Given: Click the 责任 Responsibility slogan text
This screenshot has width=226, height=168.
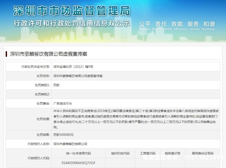Looking at the screenshot, I should pyautogui.click(x=162, y=25).
